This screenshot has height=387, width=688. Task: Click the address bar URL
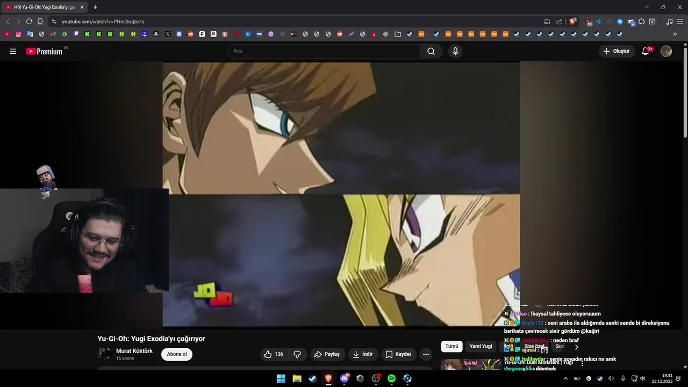tap(103, 21)
